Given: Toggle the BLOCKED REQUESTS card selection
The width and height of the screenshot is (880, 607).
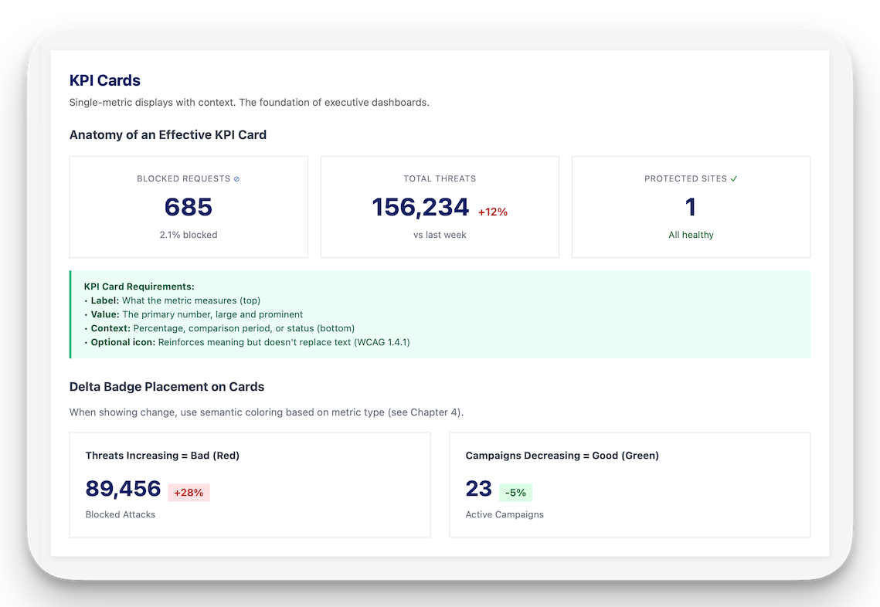Looking at the screenshot, I should (x=189, y=206).
